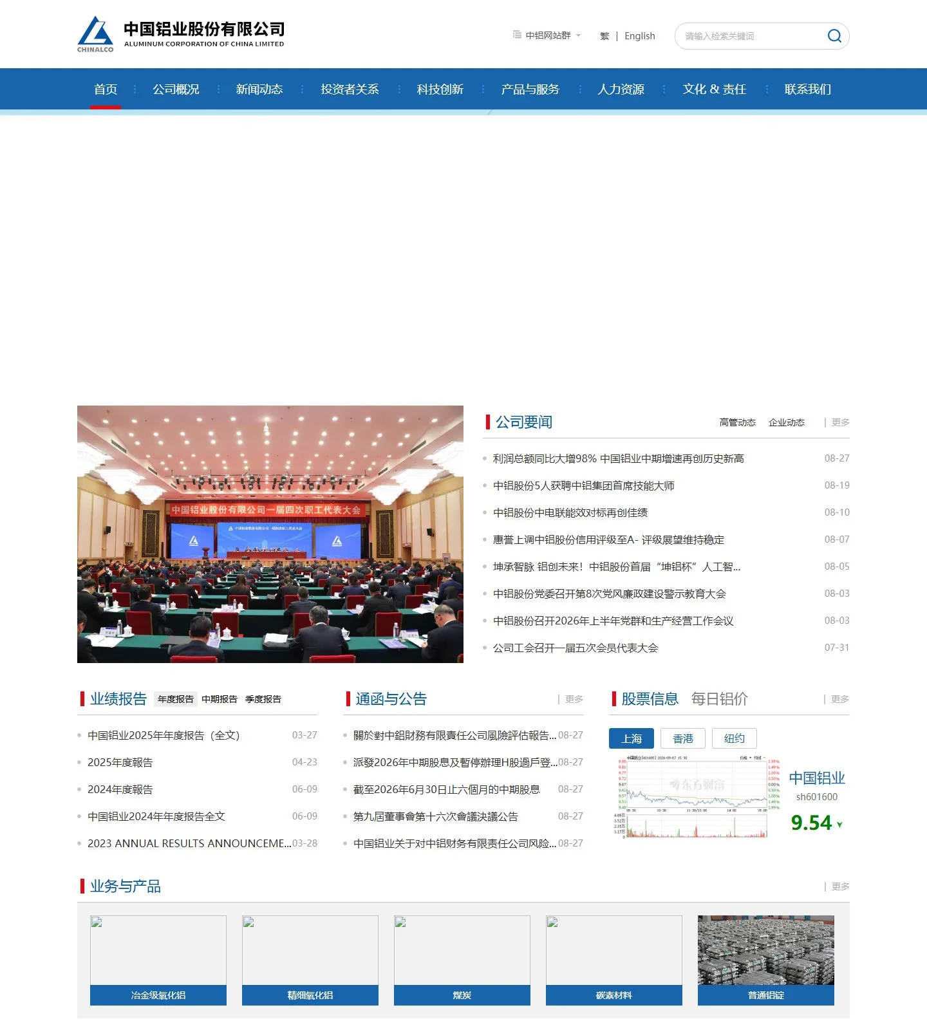The height and width of the screenshot is (1030, 927).
Task: Open news 中铝股份中电联能效对标再创佳绩
Action: (x=570, y=512)
